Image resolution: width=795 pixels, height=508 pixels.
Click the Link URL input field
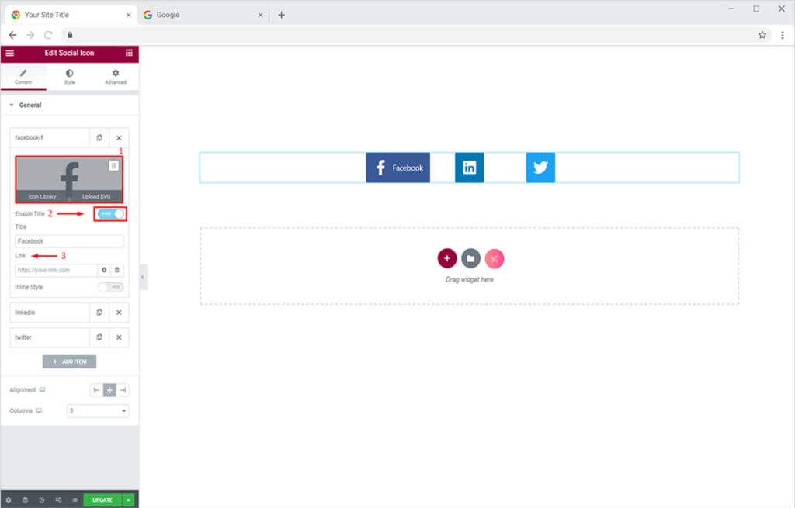click(x=56, y=270)
